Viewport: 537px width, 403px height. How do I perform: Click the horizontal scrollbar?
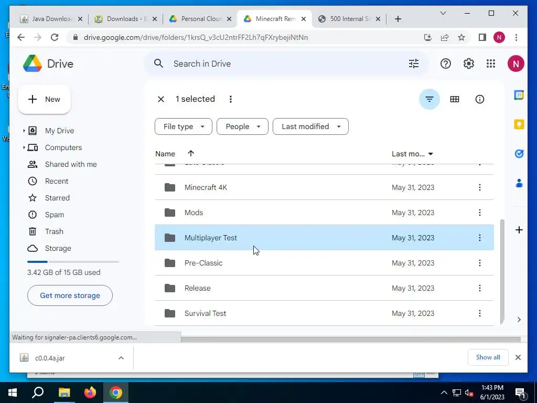point(351,340)
